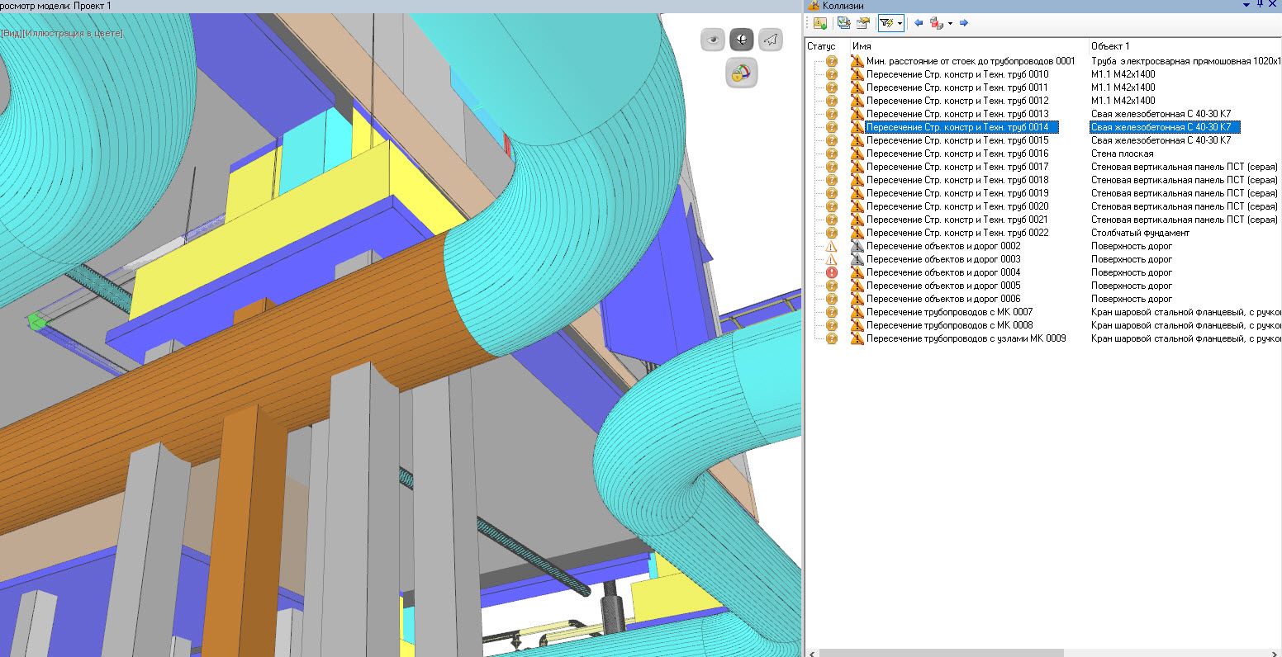Activate the paper-plane fly mode button

(770, 39)
